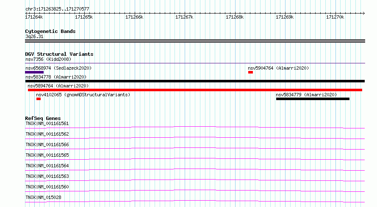377x207 pixels.
Task: Click nsv5834778 (Almarri2020) label
Action: click(56, 77)
